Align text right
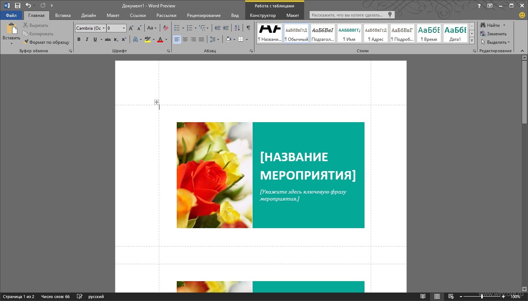The height and width of the screenshot is (301, 528). point(193,39)
